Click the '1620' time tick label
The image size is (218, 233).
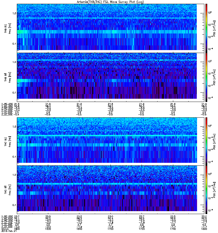pyautogui.click(x=48, y=229)
